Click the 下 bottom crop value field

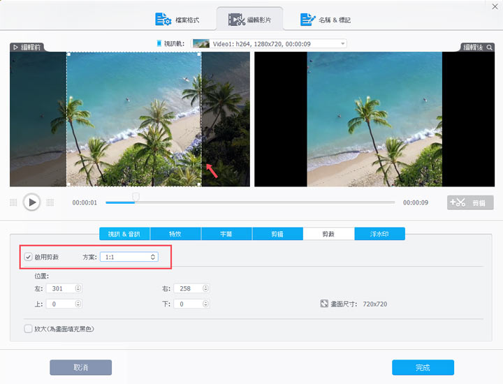(189, 304)
